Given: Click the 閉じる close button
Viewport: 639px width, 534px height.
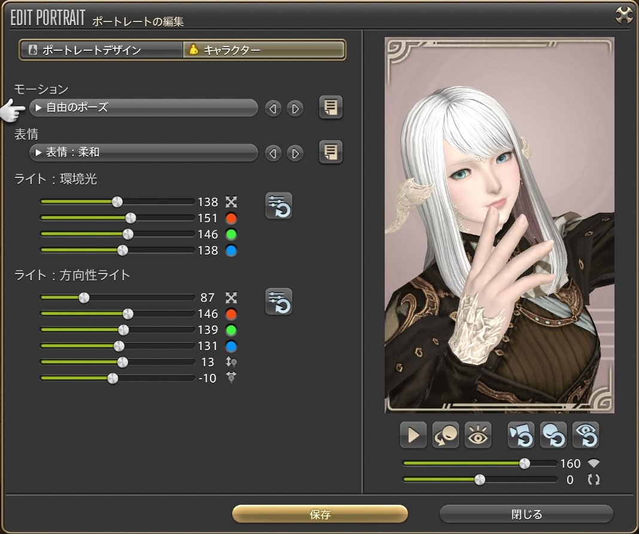Looking at the screenshot, I should 527,514.
